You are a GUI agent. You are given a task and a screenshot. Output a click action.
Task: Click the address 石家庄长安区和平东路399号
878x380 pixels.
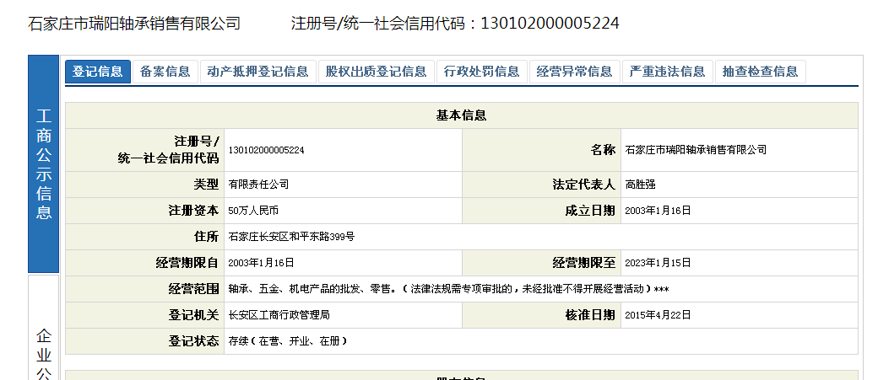coord(291,237)
